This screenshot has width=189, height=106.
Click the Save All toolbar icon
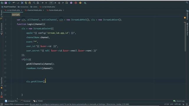[x=6, y=3]
